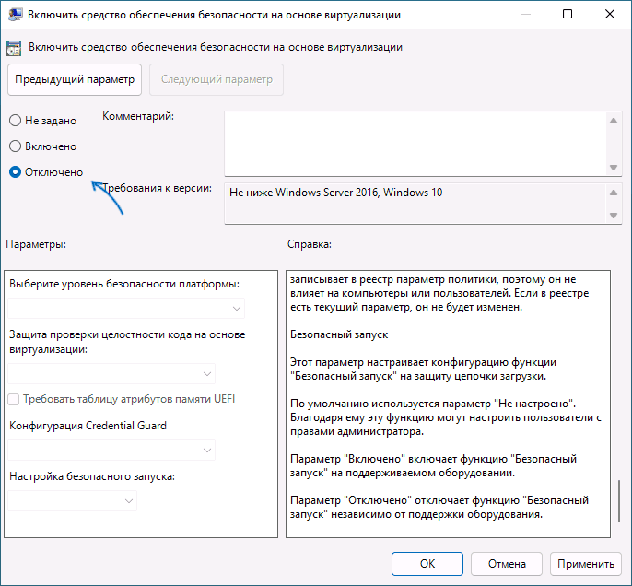Click scroll down arrow in version requirements box
632x586 pixels.
pyautogui.click(x=614, y=216)
